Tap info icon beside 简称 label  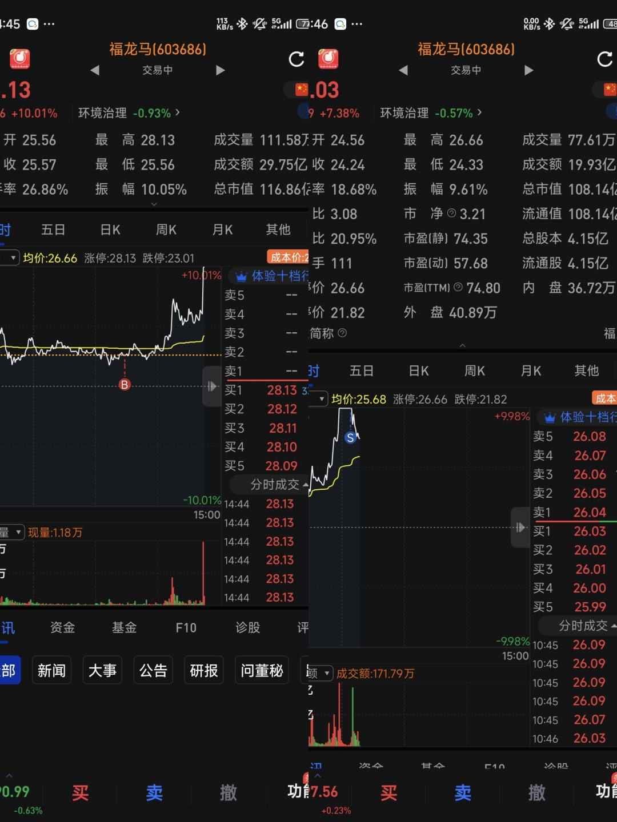click(x=342, y=333)
